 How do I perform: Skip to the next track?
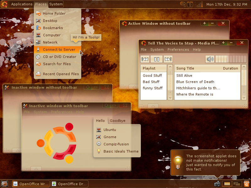pyautogui.click(x=168, y=59)
